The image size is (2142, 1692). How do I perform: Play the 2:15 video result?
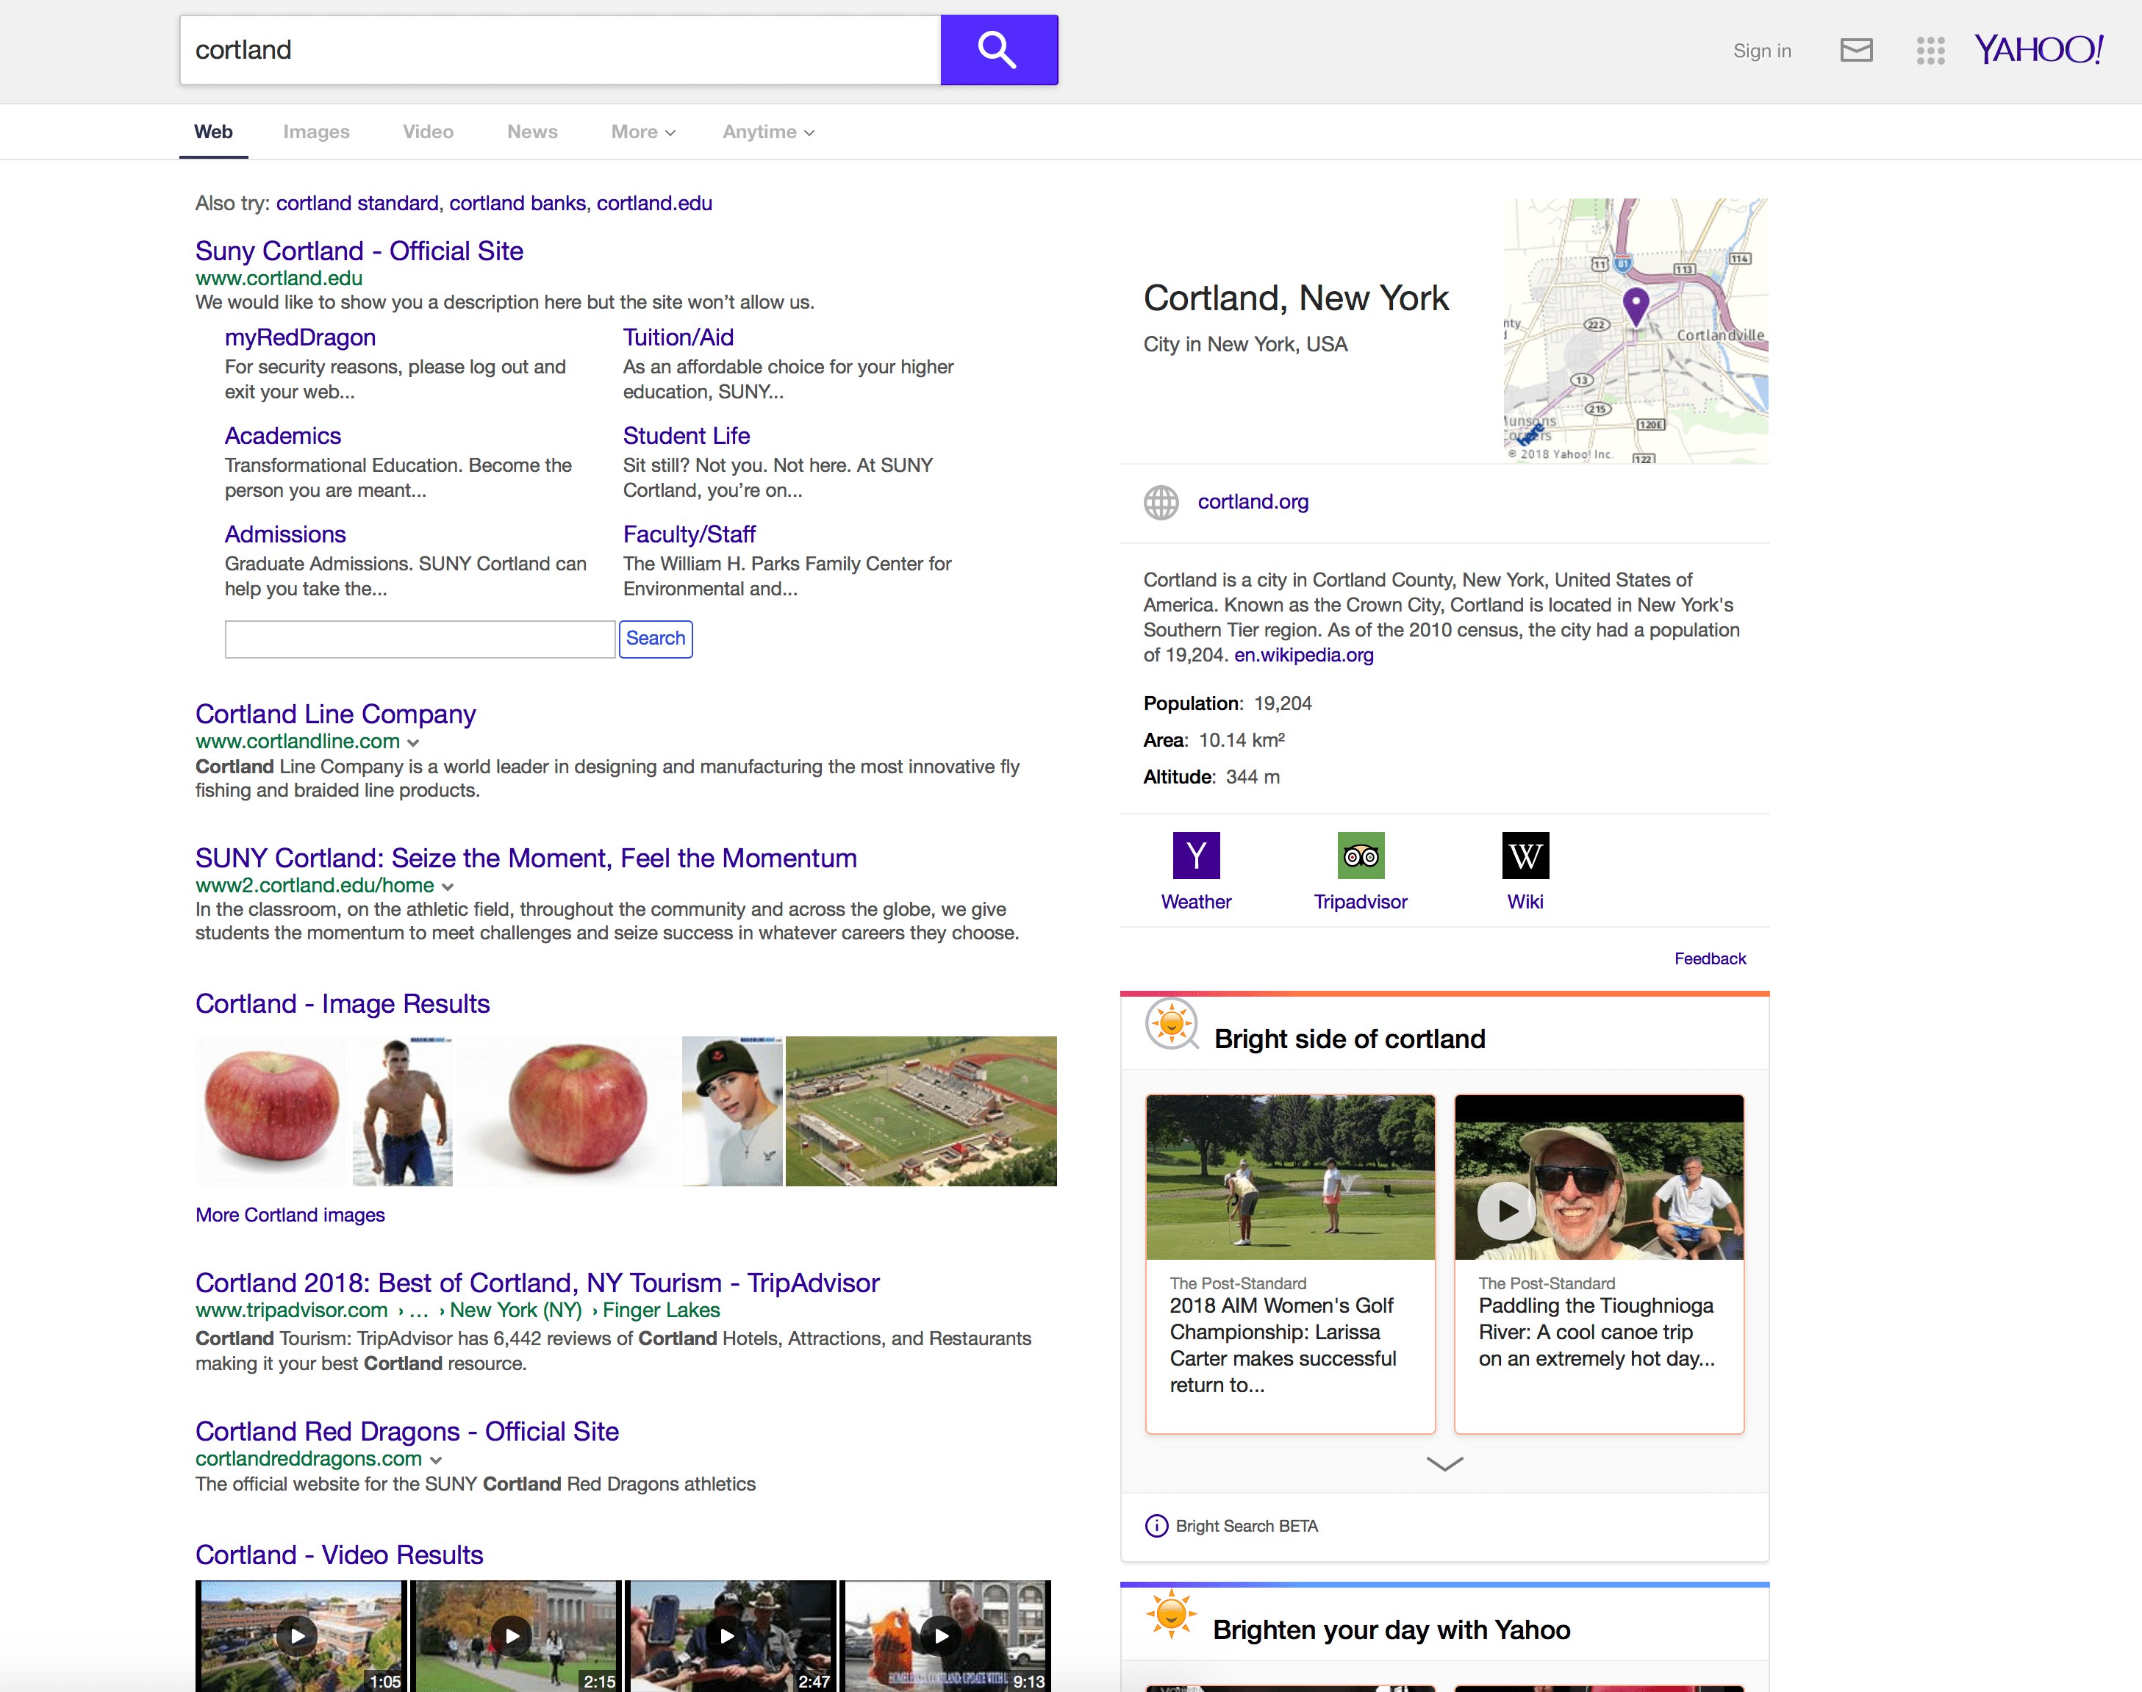512,1635
